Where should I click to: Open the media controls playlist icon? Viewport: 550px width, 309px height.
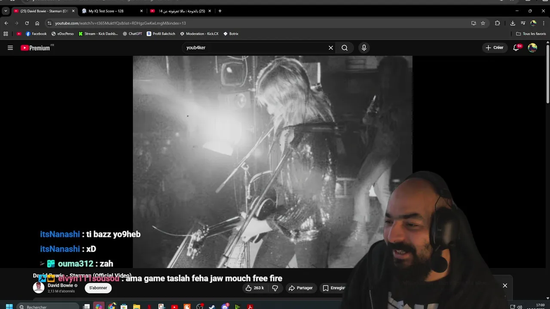(523, 23)
